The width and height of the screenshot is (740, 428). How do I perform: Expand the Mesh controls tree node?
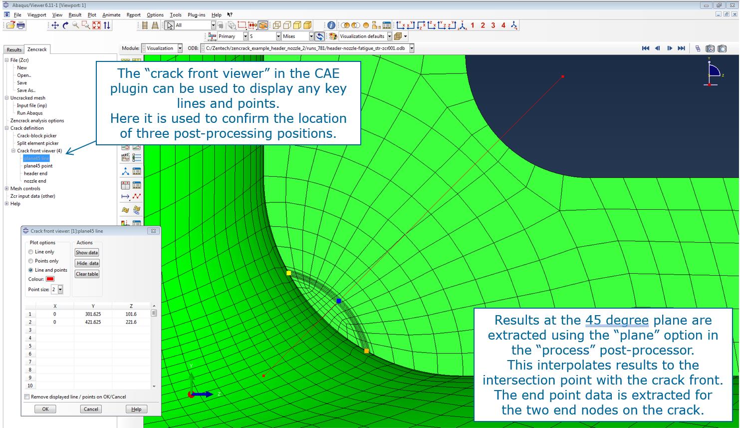point(6,189)
